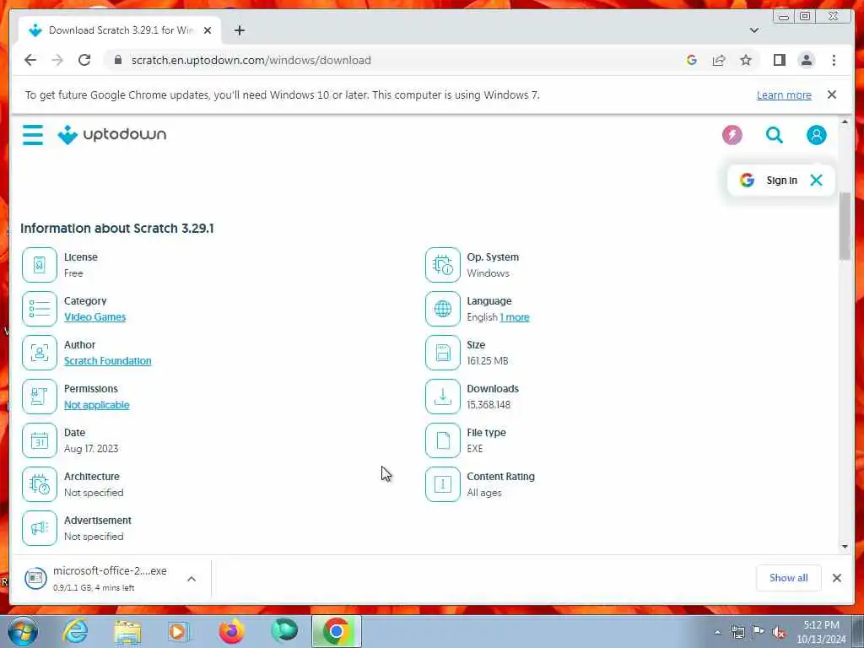
Task: Expand options for microsoft-office download
Action: click(x=192, y=579)
